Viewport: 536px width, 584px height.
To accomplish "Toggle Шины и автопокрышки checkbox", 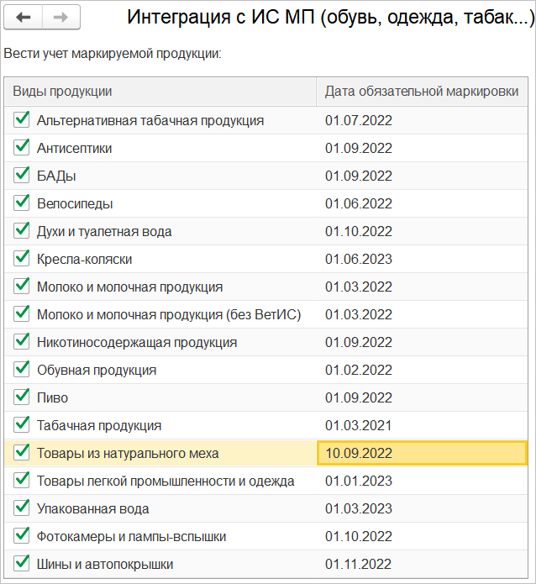I will click(x=22, y=564).
